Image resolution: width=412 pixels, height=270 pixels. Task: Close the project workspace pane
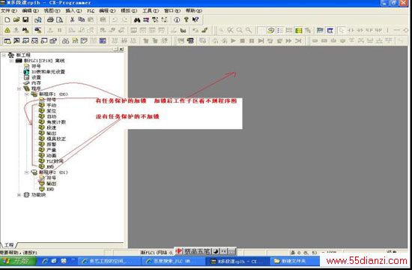(x=121, y=49)
